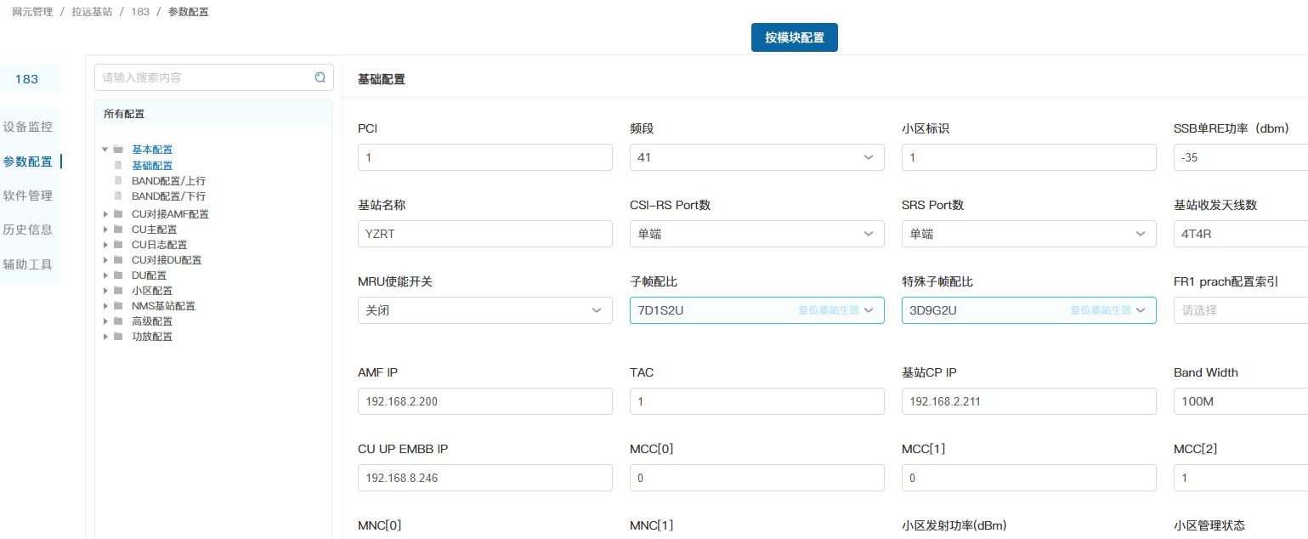Click the MCC[0] input field
The width and height of the screenshot is (1308, 539).
click(x=756, y=478)
